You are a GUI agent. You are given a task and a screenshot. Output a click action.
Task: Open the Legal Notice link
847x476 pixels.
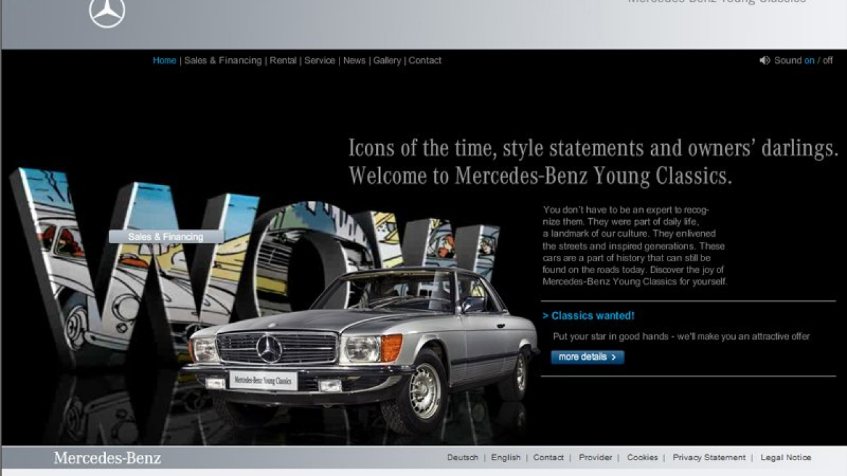[x=786, y=457]
